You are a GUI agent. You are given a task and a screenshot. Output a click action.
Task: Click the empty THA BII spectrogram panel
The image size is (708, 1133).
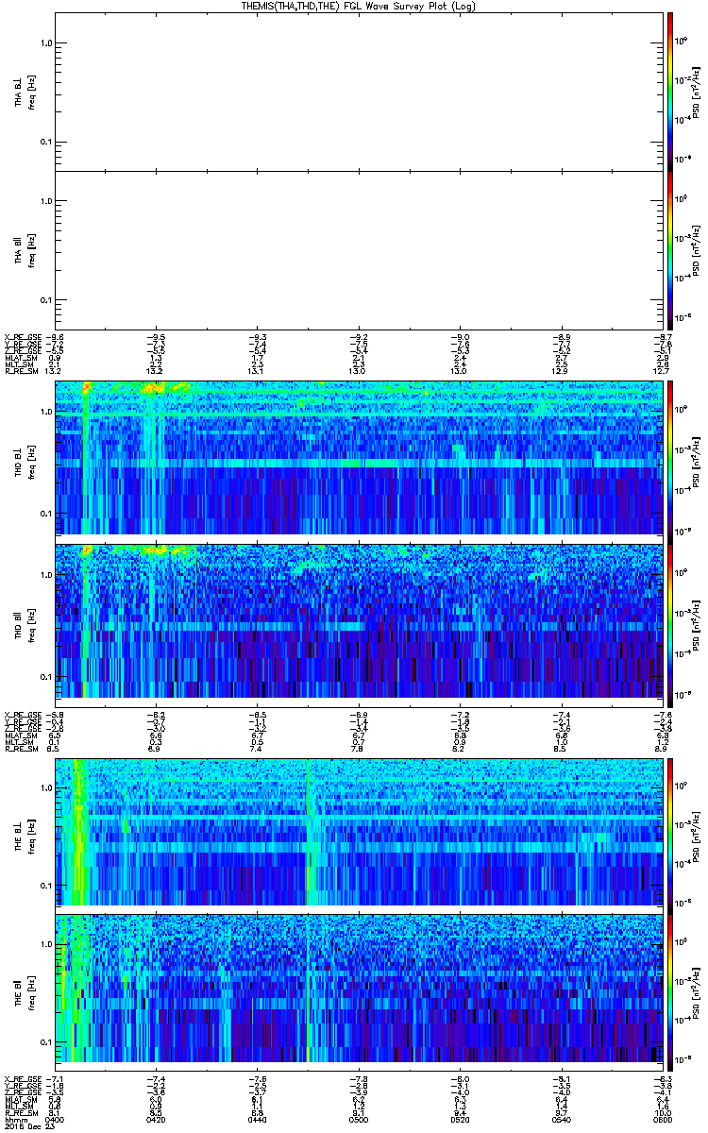(357, 249)
